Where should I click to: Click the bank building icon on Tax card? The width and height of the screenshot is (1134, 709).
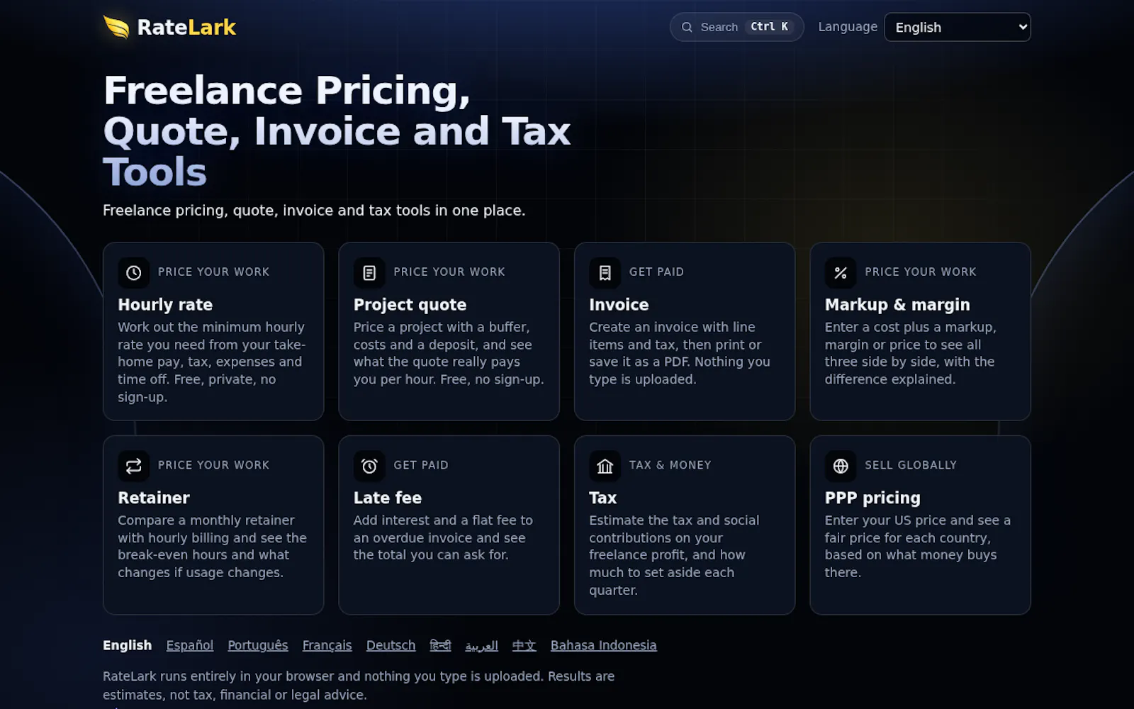(x=605, y=466)
